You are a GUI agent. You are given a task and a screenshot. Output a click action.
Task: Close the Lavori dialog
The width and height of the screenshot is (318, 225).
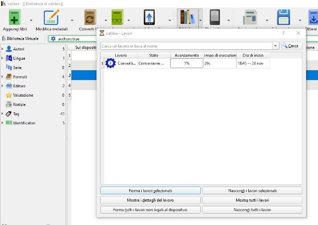point(298,33)
